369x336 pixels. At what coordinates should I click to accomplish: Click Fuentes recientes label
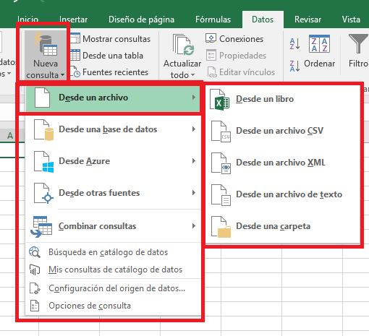tap(116, 72)
